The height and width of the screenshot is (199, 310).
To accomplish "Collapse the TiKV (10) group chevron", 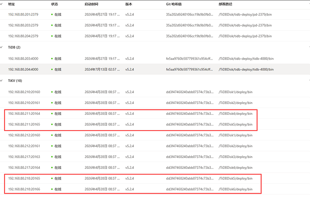I will (1, 81).
